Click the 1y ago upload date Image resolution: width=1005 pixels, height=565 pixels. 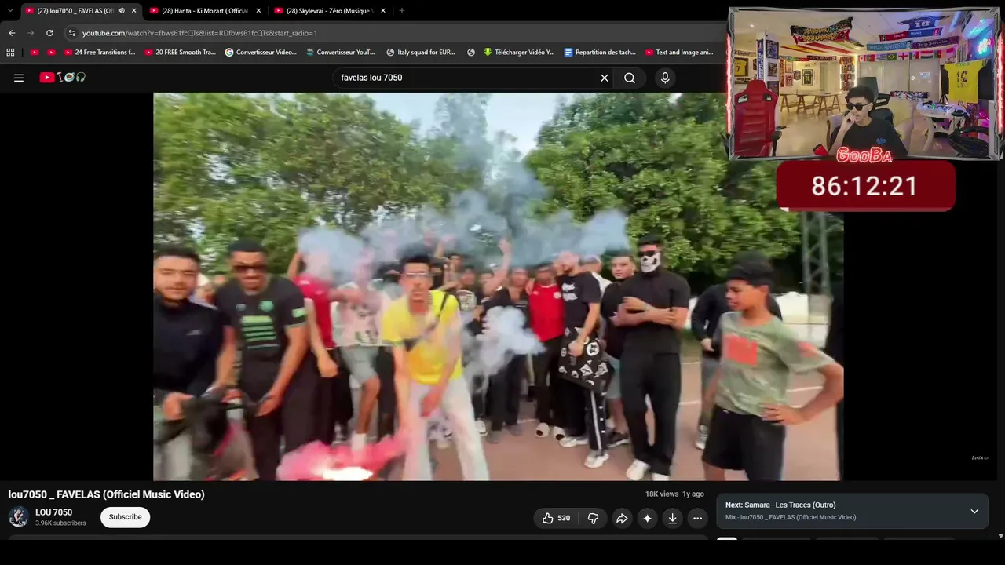click(693, 494)
